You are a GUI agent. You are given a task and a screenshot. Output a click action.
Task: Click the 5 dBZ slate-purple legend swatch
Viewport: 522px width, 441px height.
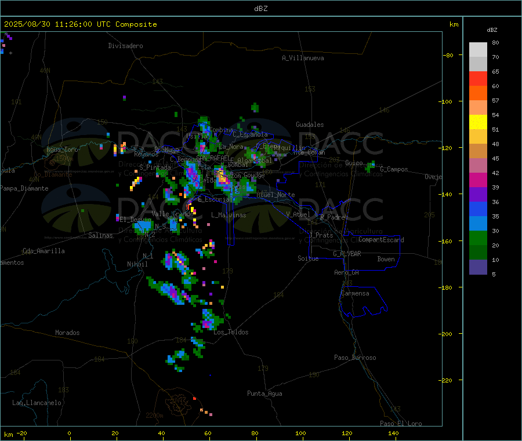pyautogui.click(x=478, y=267)
